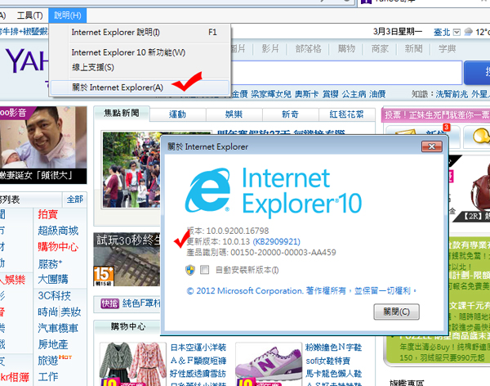Switch to the 娛樂 news tab
Image resolution: width=490 pixels, height=386 pixels.
click(234, 114)
